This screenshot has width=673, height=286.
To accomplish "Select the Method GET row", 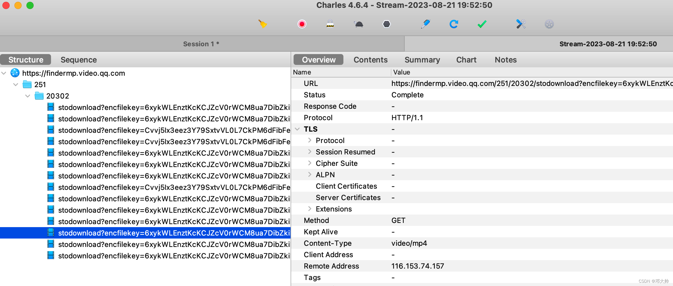I will 482,220.
